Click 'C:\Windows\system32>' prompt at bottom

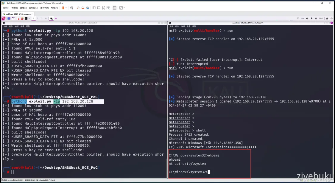pos(188,172)
